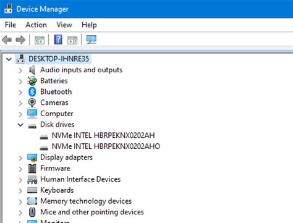
Task: Expand the Cameras category
Action: click(x=20, y=103)
